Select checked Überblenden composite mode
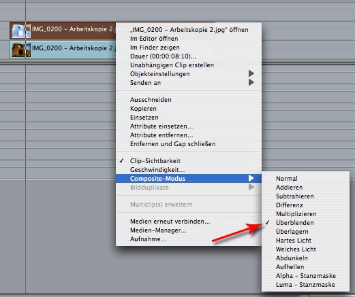355x297 pixels. (x=305, y=223)
